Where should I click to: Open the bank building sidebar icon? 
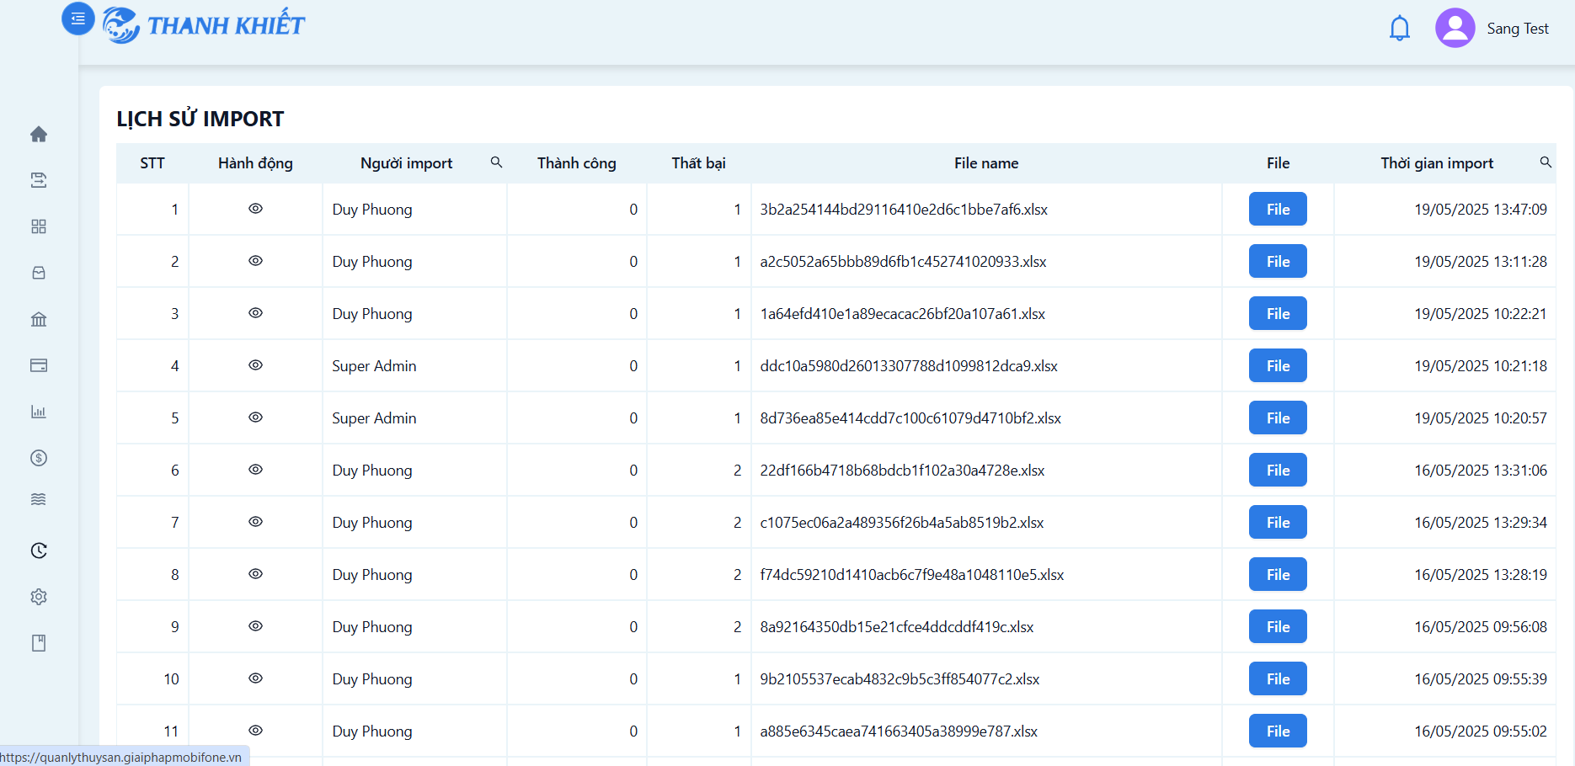point(39,319)
